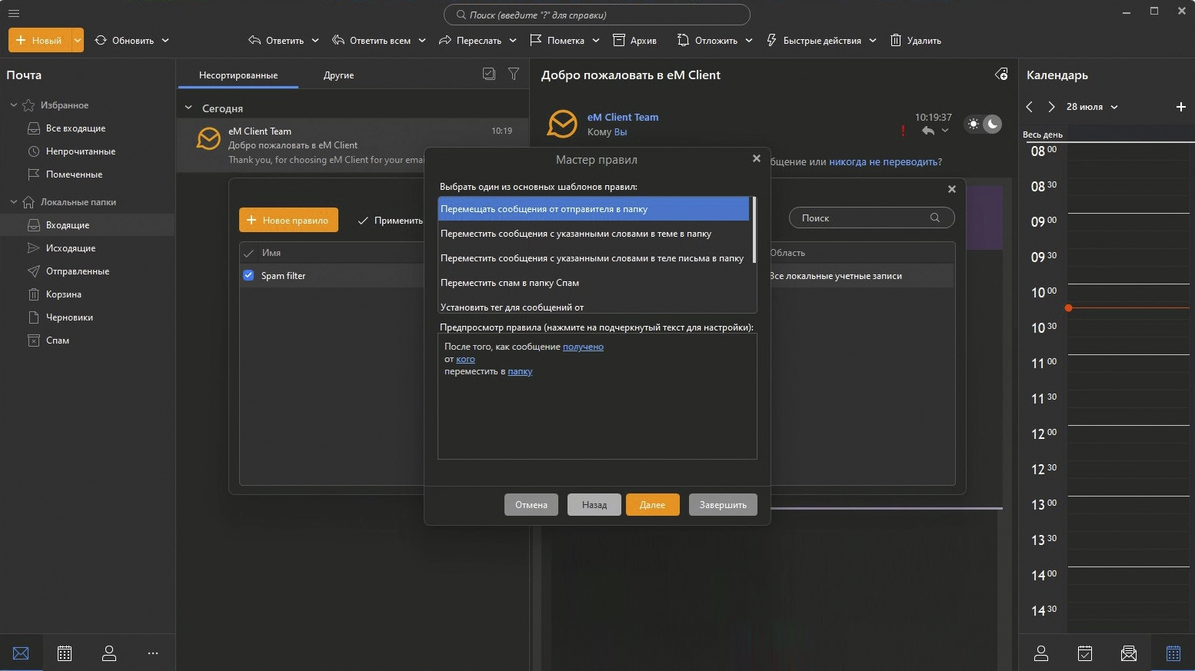1195x671 pixels.
Task: Open the Contacts view in the bottom navigation
Action: coord(109,653)
